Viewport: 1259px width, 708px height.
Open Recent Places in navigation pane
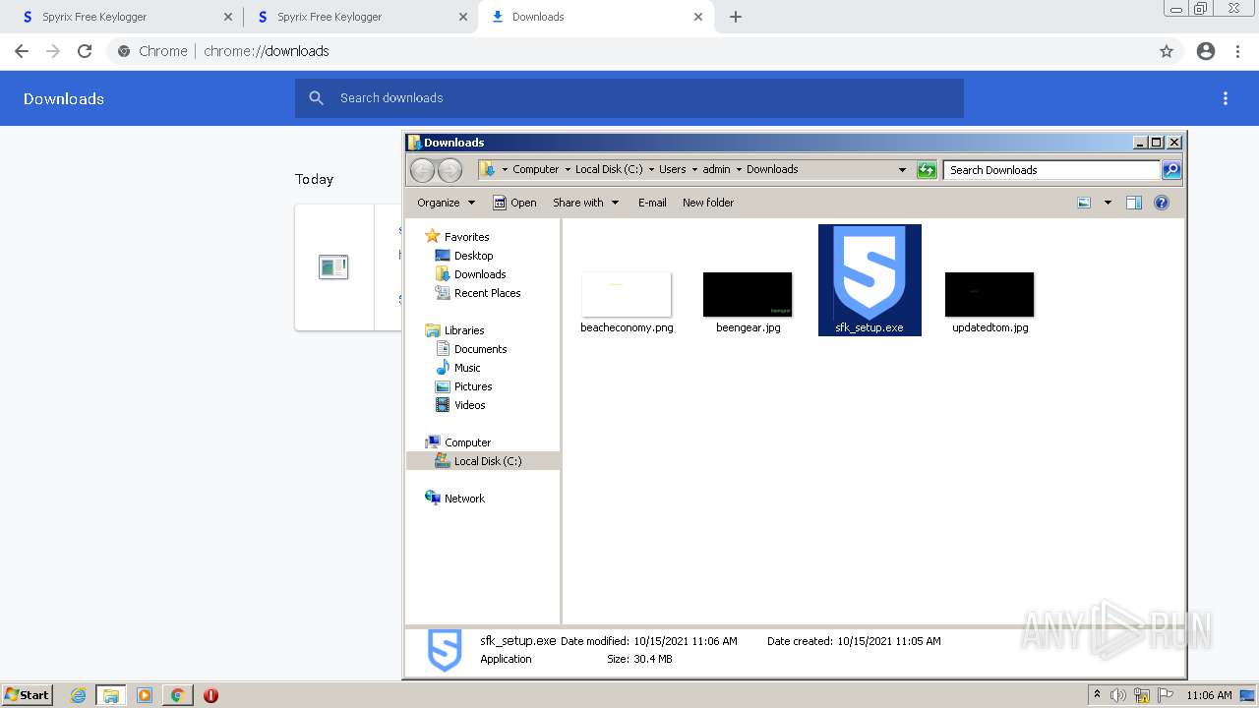click(487, 293)
